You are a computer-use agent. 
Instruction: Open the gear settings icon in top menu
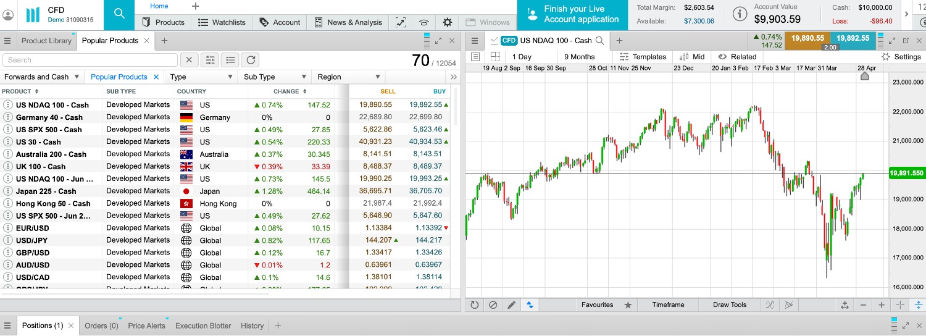tap(448, 22)
